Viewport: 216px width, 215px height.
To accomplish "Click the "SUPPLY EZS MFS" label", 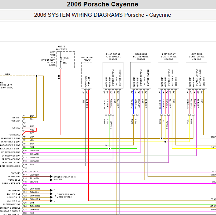I will (x=11, y=184).
